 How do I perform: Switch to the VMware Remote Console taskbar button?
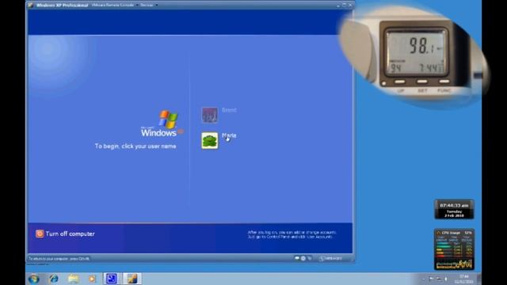click(x=132, y=279)
